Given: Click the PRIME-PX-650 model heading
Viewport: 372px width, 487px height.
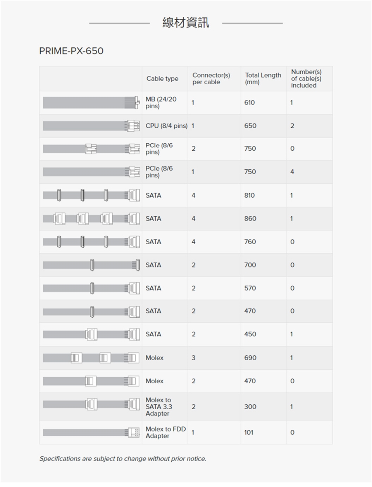Looking at the screenshot, I should point(71,51).
